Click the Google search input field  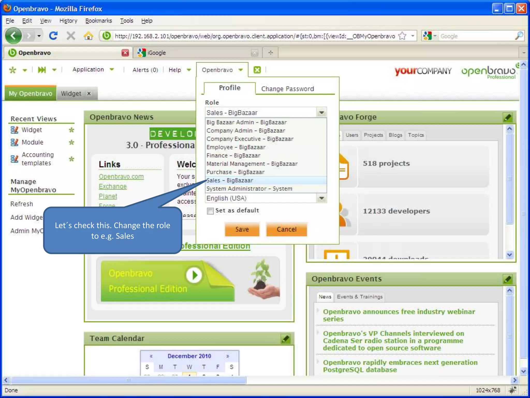pos(477,36)
